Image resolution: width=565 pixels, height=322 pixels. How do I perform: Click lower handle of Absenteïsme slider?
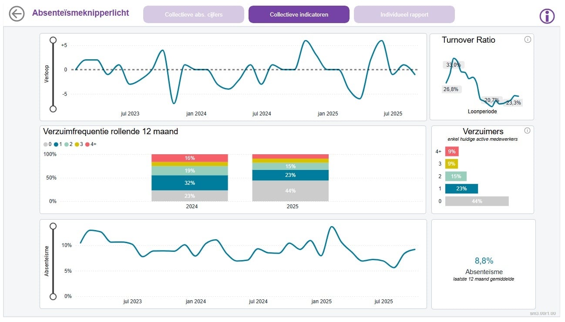pyautogui.click(x=53, y=297)
